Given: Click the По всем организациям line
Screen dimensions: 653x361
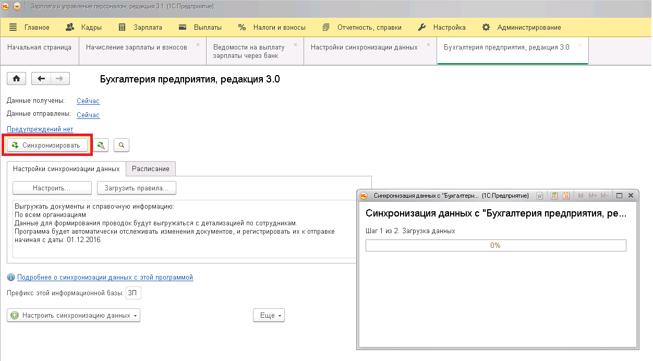Looking at the screenshot, I should tap(50, 215).
